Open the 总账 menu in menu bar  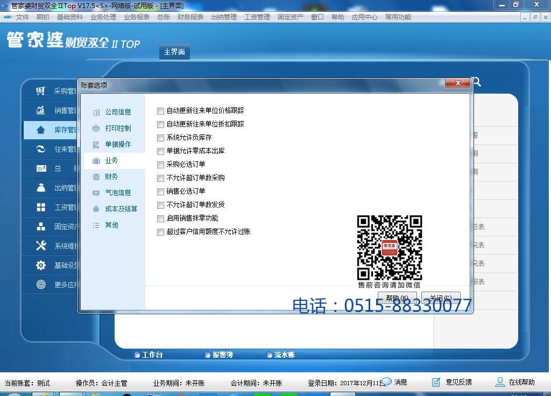[164, 17]
